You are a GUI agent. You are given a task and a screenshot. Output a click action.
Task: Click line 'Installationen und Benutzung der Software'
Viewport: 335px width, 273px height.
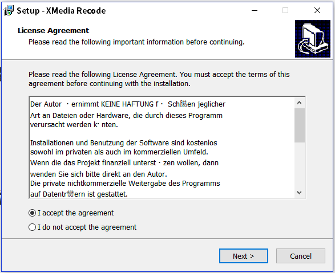point(123,142)
